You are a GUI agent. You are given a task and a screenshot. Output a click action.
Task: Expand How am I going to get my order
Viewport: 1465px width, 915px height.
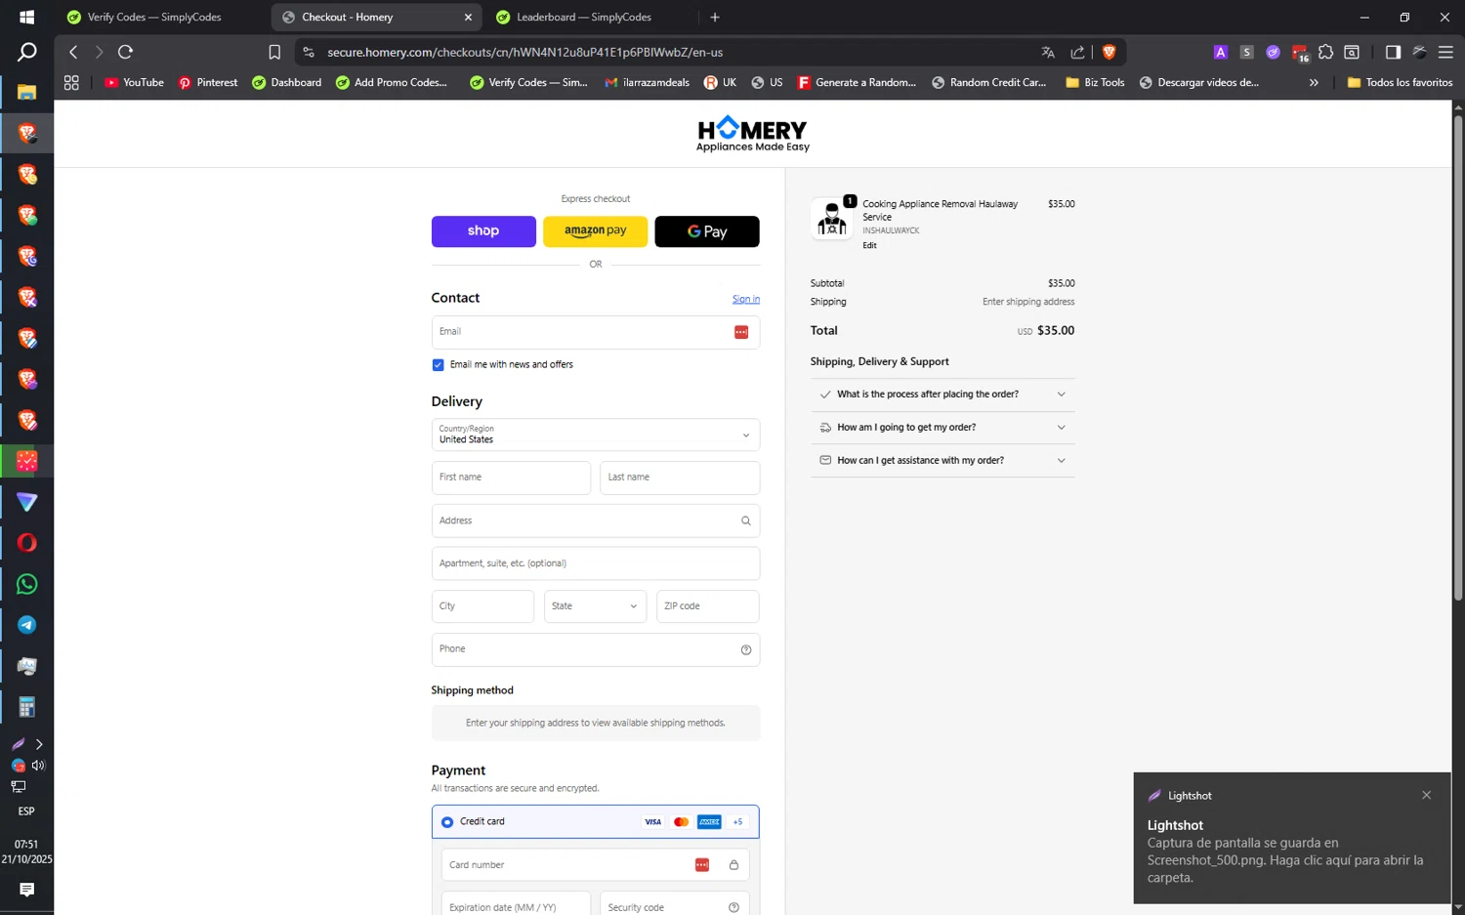point(942,428)
